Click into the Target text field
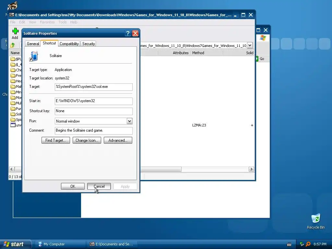This screenshot has height=249, width=332. [94, 87]
